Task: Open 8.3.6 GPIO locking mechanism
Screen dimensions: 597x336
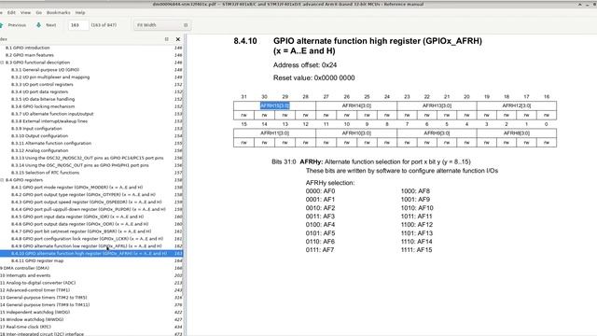Action: click(43, 106)
